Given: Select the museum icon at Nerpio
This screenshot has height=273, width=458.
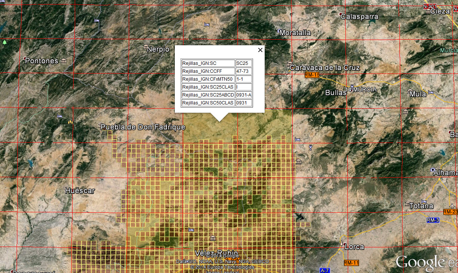Looking at the screenshot, I should pos(146,47).
